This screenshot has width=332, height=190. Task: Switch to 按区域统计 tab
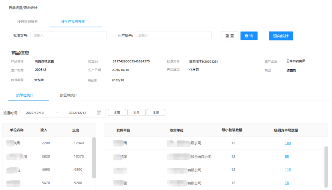pos(69,95)
